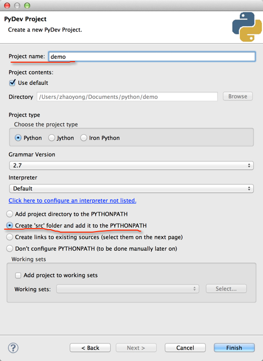Choose Add project directory to the PYTHONPATH
Image resolution: width=263 pixels, height=361 pixels.
point(10,214)
